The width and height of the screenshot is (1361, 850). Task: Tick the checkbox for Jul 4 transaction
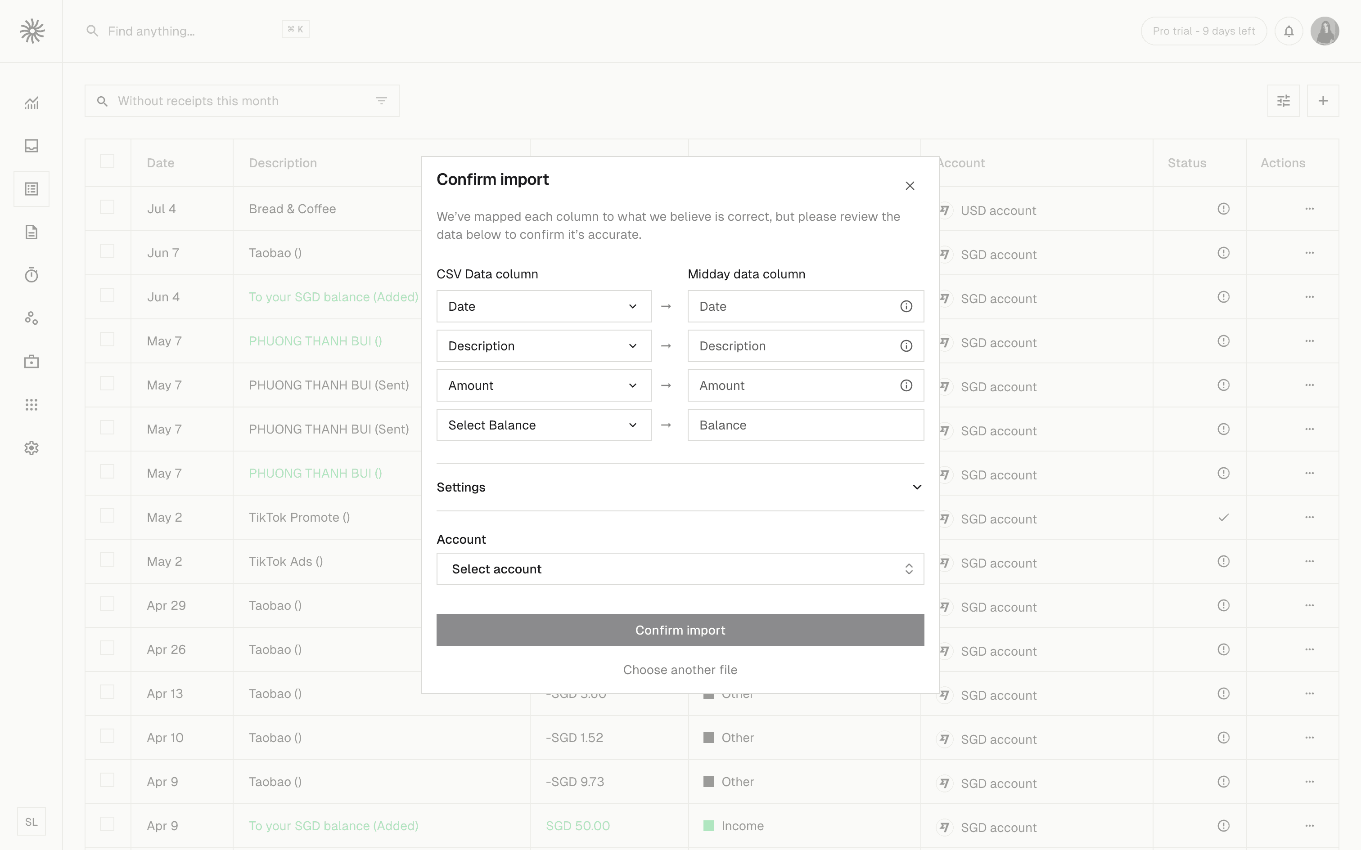107,207
